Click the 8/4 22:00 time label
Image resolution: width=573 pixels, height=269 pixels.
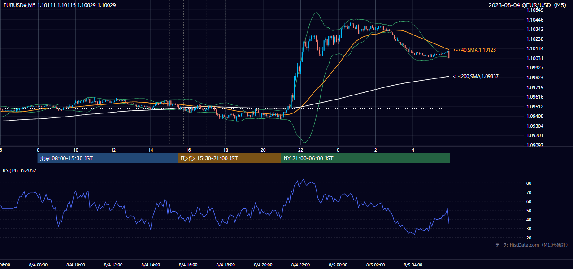coord(301,265)
